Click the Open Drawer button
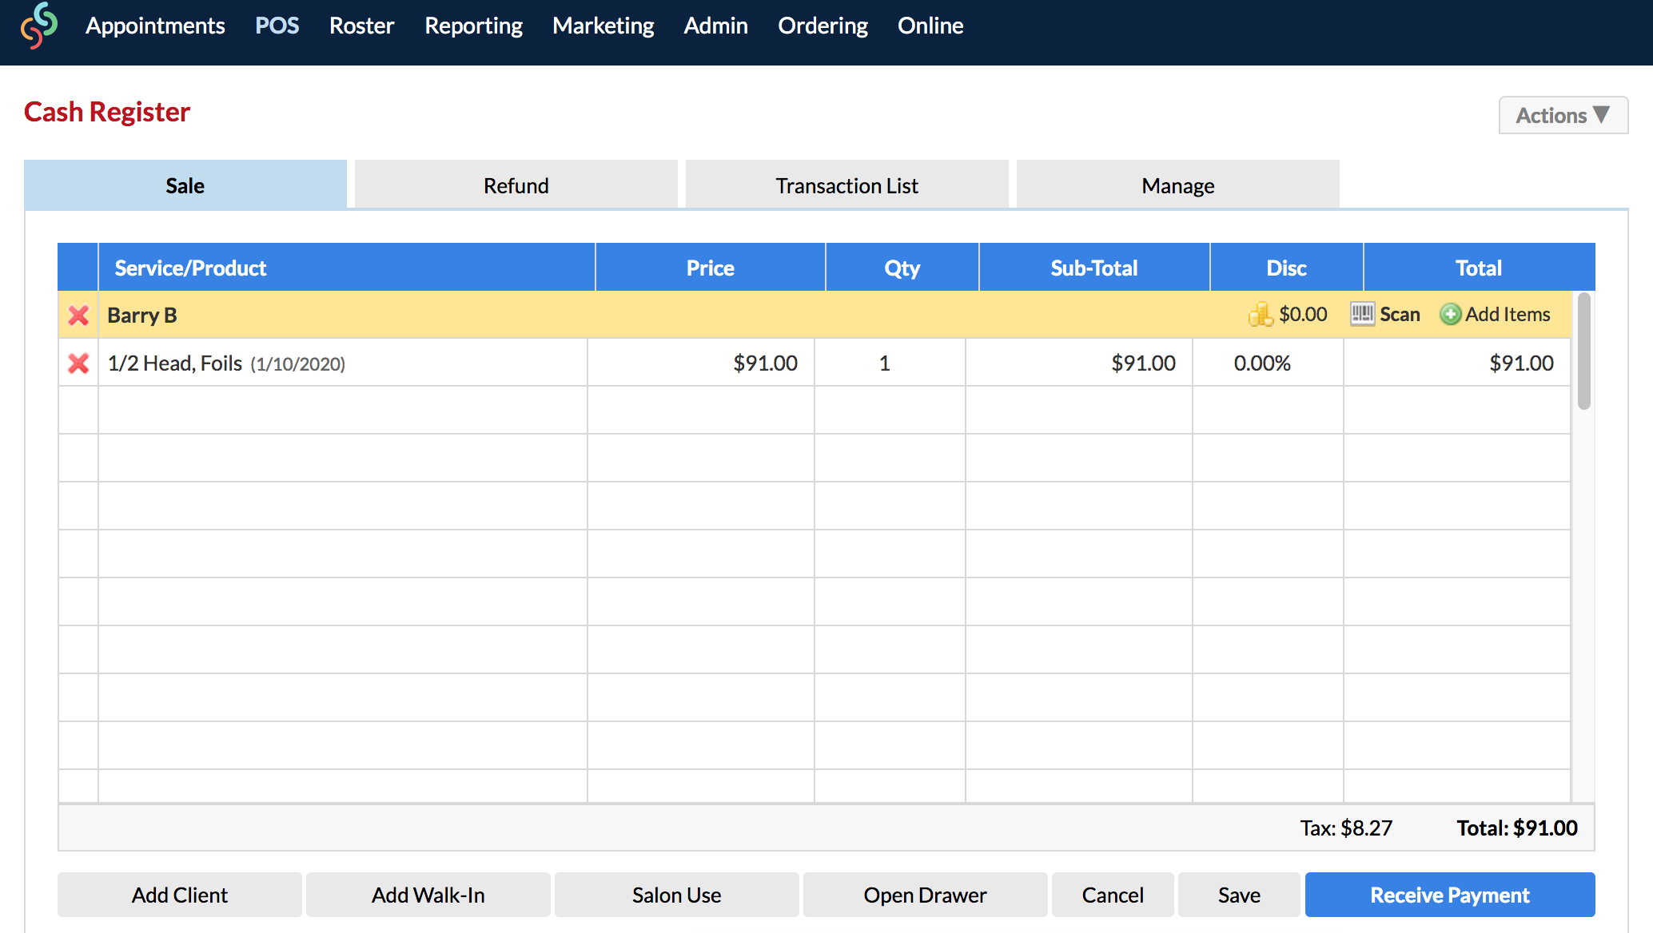 925,895
